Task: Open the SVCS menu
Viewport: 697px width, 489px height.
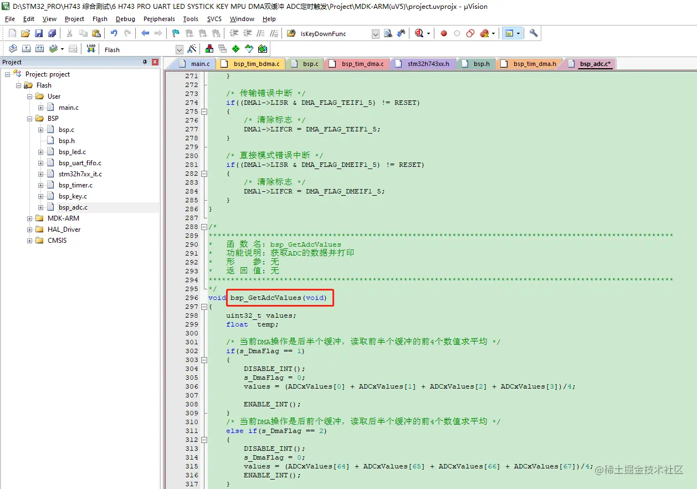Action: [214, 19]
